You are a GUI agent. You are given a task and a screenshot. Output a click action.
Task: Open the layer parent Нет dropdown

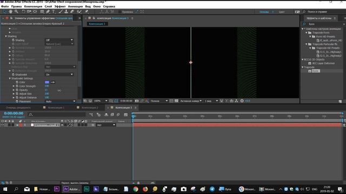pos(106,125)
